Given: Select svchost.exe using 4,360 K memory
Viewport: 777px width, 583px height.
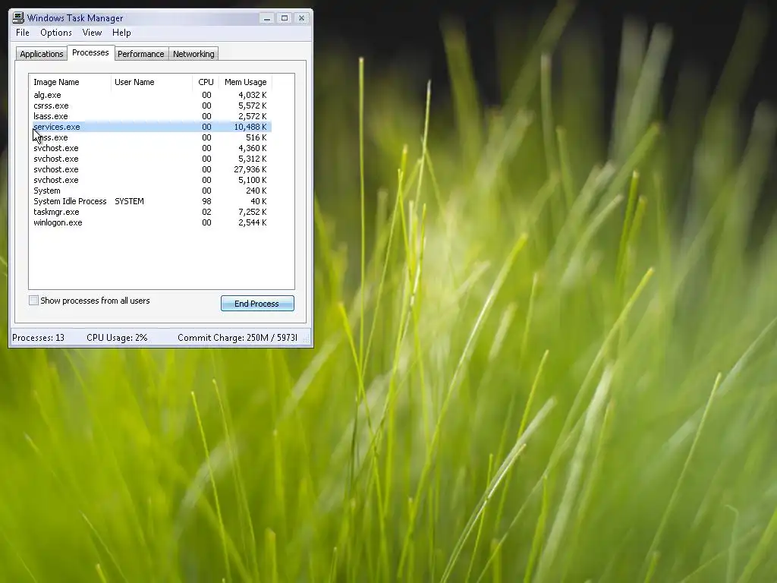Looking at the screenshot, I should 152,148.
